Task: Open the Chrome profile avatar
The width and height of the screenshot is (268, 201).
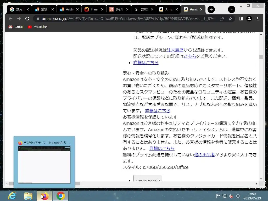Action: (x=249, y=19)
